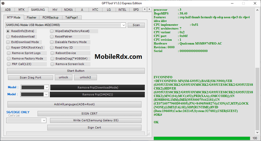Click the log panel vertical scrollbar thumb
This screenshot has width=261, height=141.
pyautogui.click(x=257, y=99)
